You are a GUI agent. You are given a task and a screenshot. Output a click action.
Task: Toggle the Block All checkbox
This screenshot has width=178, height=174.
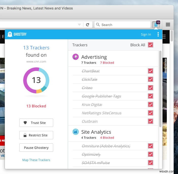pos(151,45)
